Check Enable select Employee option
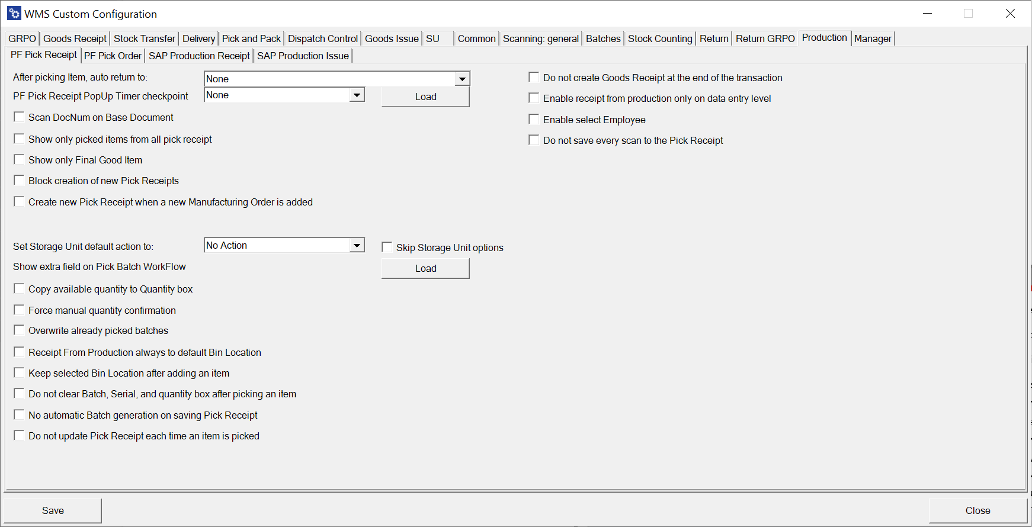 click(534, 120)
